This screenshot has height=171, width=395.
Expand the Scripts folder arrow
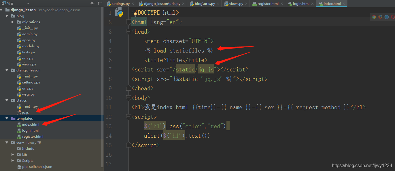pyautogui.click(x=13, y=160)
